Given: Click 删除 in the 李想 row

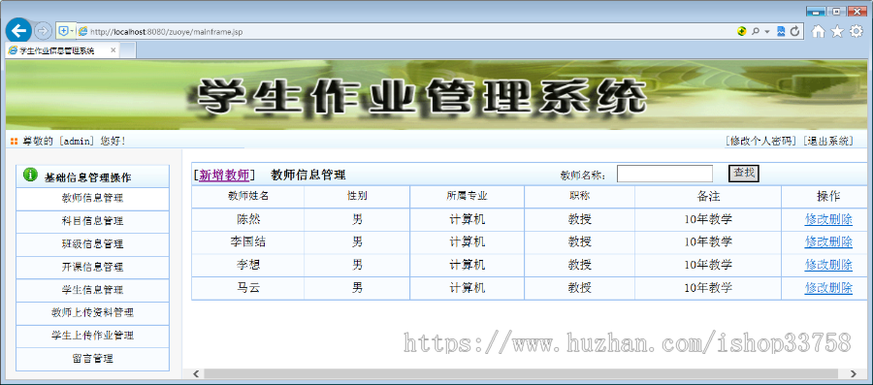Looking at the screenshot, I should 841,265.
